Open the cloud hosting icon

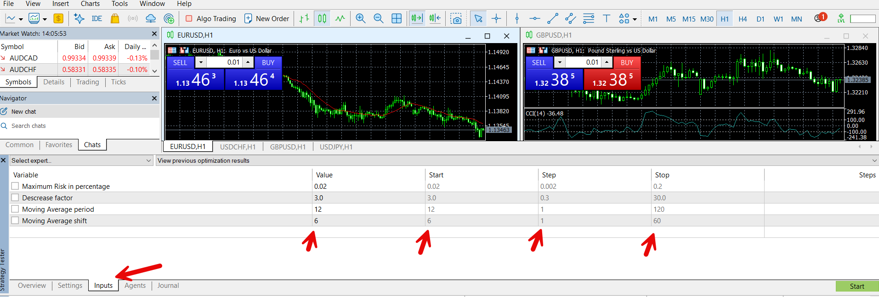click(151, 19)
